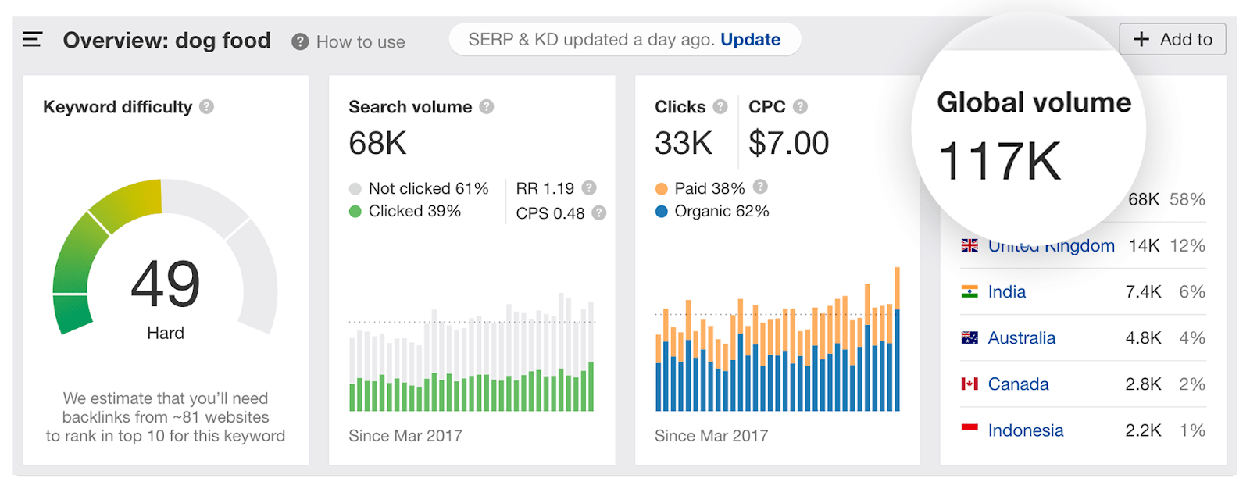Screen dimensions: 1250x489
Task: Click the CPS 0.48 help icon
Action: [599, 213]
